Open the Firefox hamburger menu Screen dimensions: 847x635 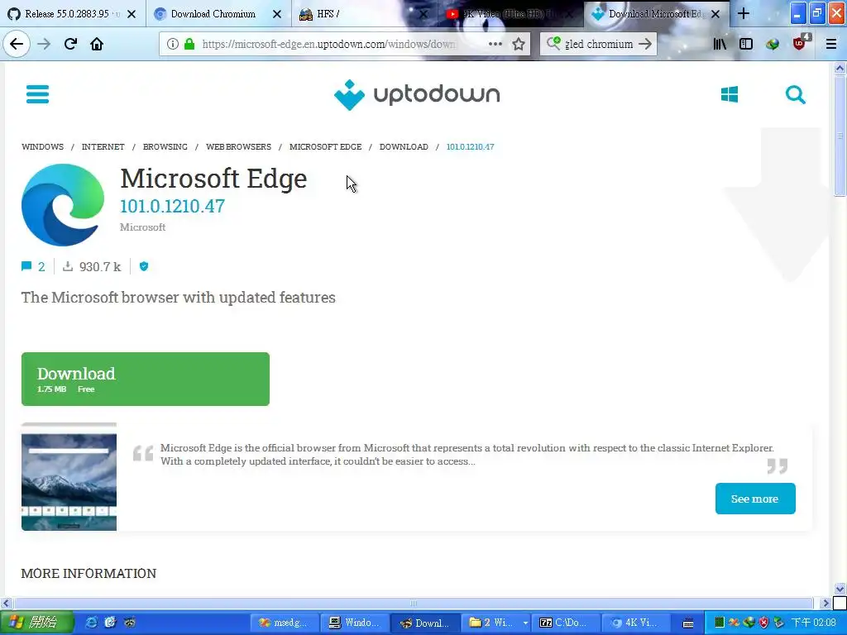[831, 44]
